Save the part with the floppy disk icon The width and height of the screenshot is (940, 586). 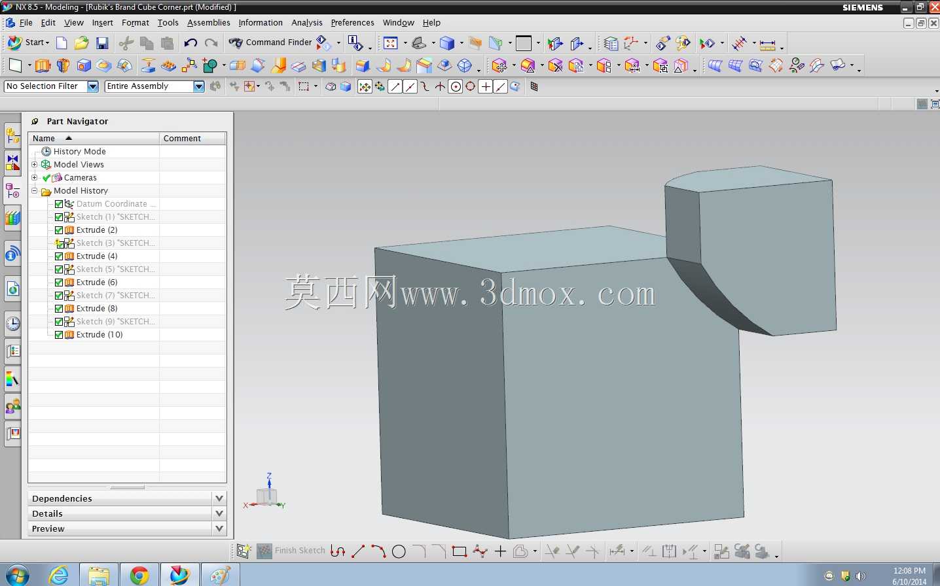pos(102,43)
